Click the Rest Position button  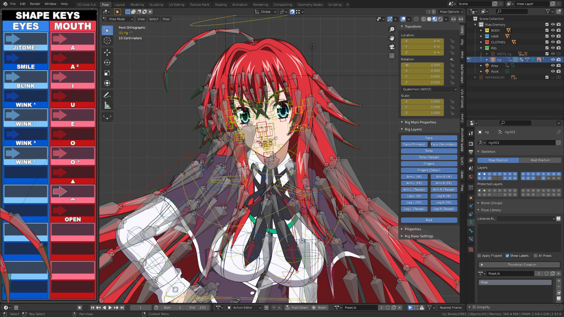pos(540,160)
